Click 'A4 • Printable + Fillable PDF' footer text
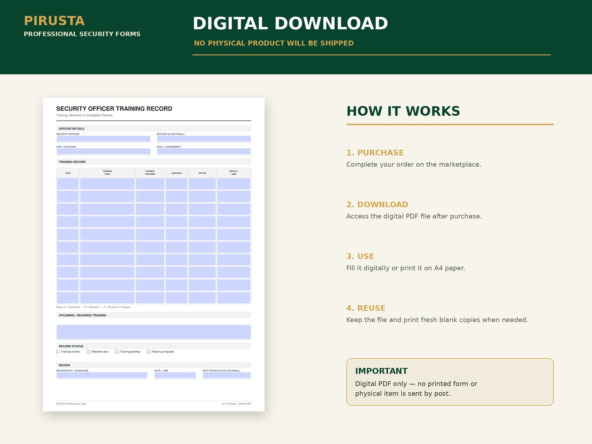Screen dimensions: 592x444 click(x=236, y=404)
